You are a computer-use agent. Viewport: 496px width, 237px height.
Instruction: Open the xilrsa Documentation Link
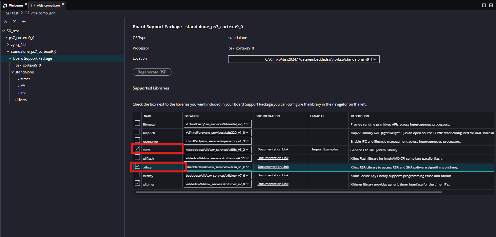coord(273,167)
